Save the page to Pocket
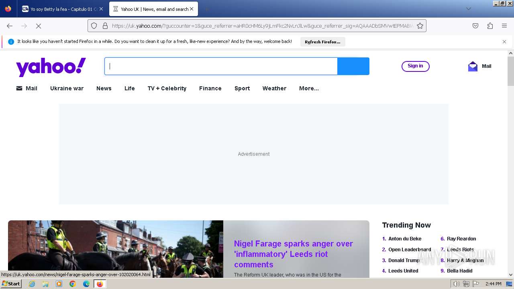This screenshot has height=289, width=514. click(475, 26)
